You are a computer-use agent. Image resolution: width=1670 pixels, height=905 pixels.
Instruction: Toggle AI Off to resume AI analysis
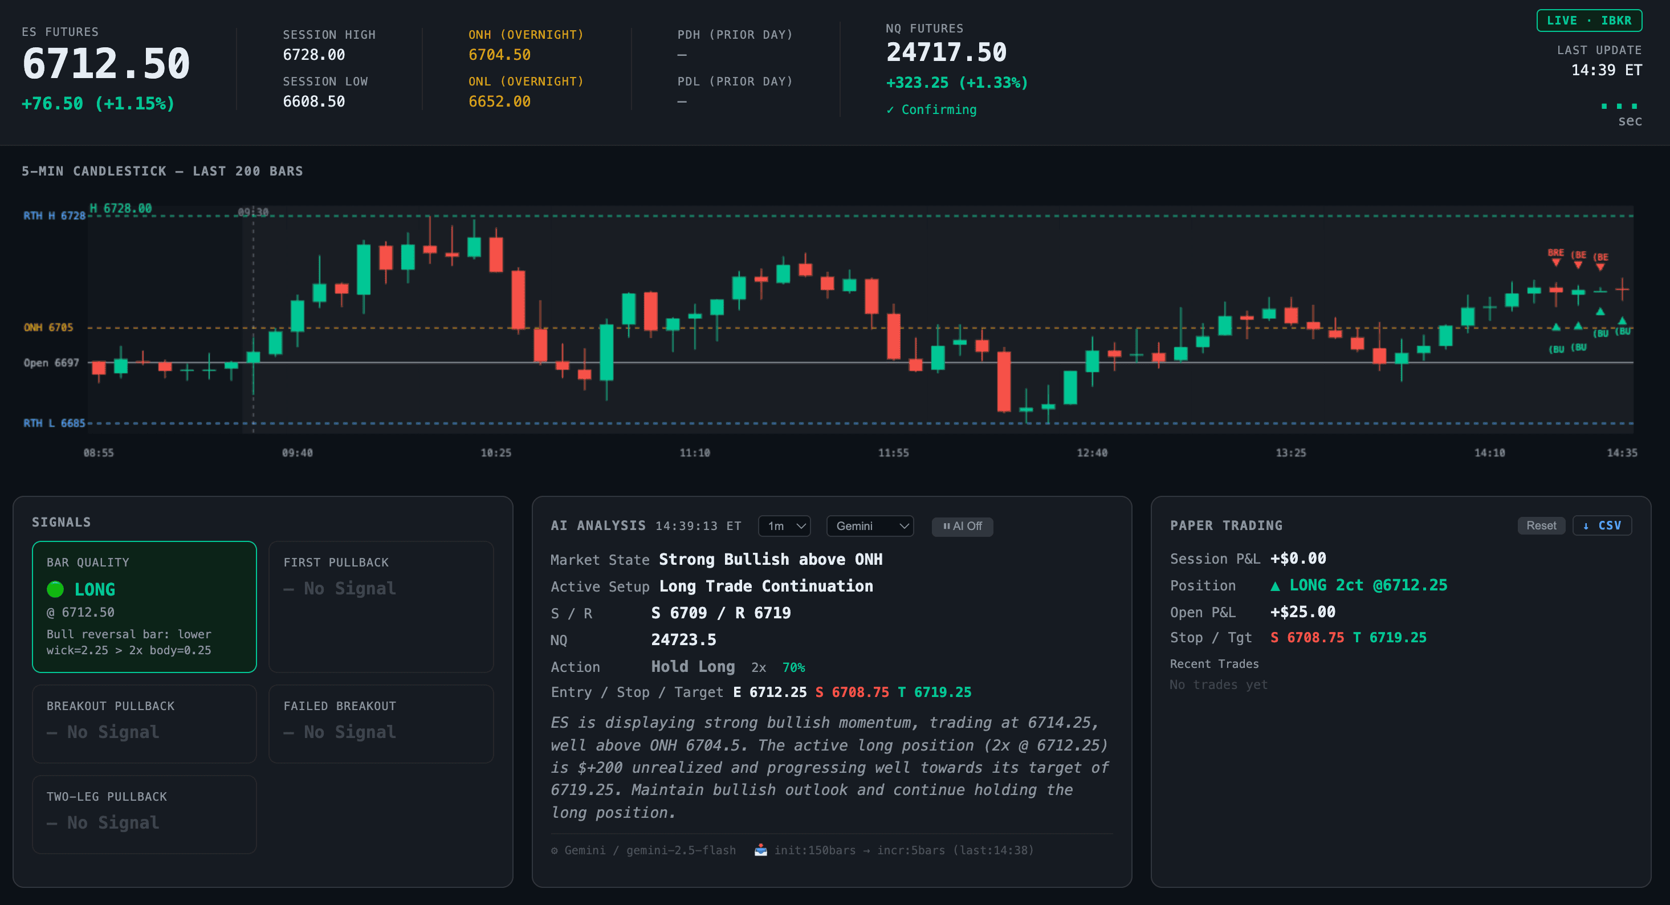[963, 527]
